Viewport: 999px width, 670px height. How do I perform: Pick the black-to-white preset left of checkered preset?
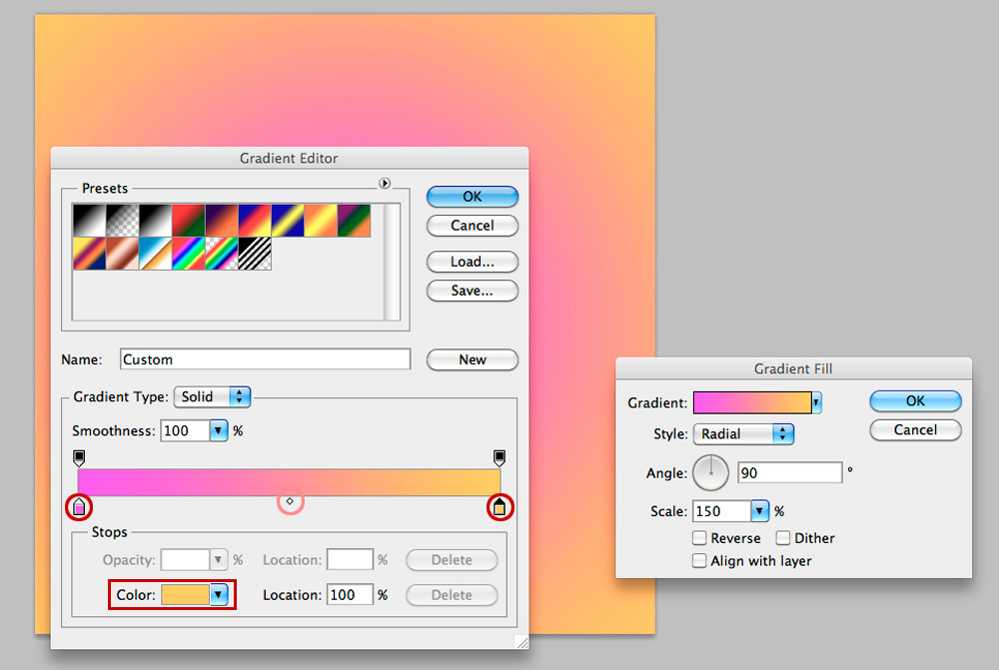pyautogui.click(x=89, y=221)
